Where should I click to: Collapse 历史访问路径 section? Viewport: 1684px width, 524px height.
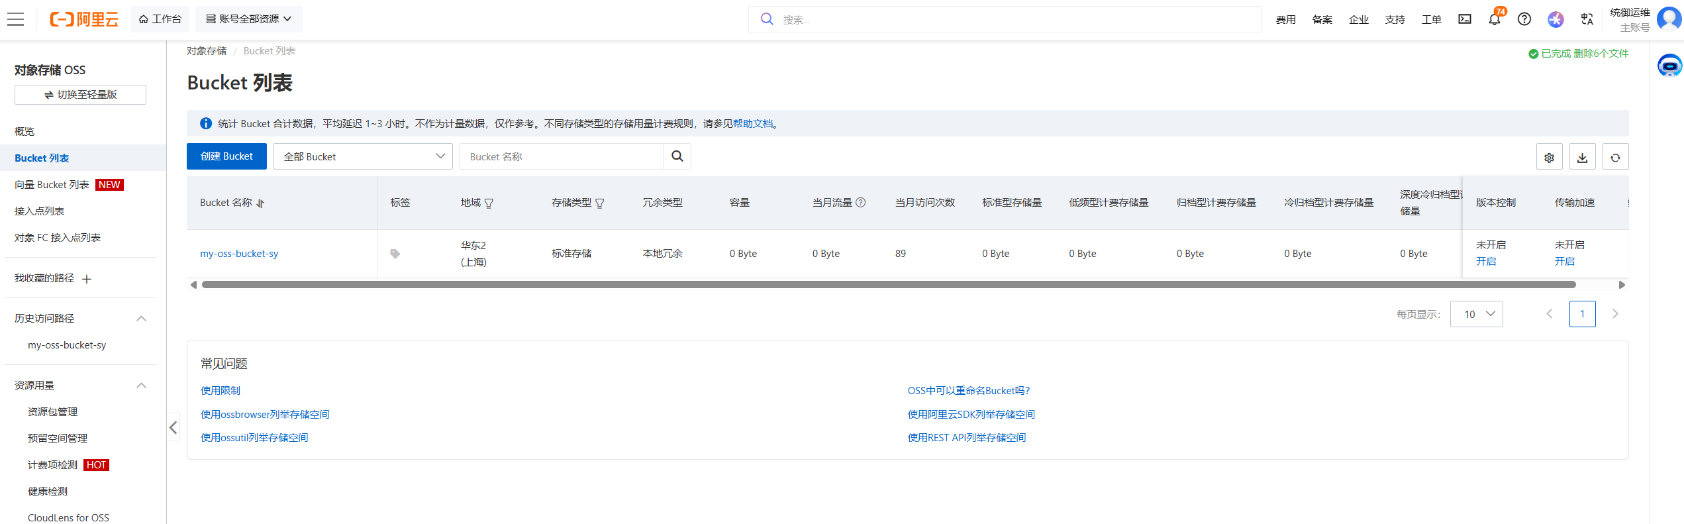point(141,319)
